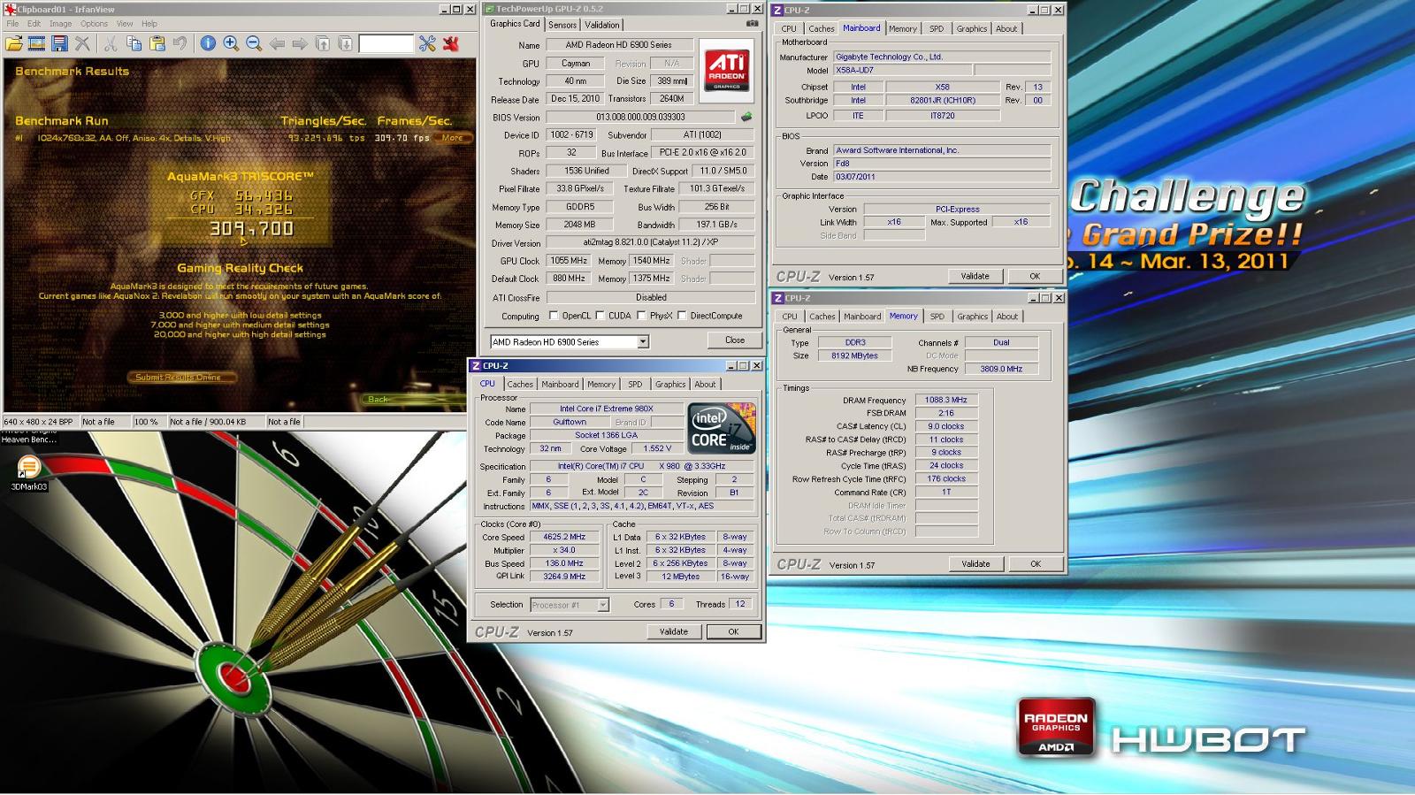Click BIOS Version field in GPU-Z
Image resolution: width=1415 pixels, height=795 pixels.
click(x=640, y=117)
